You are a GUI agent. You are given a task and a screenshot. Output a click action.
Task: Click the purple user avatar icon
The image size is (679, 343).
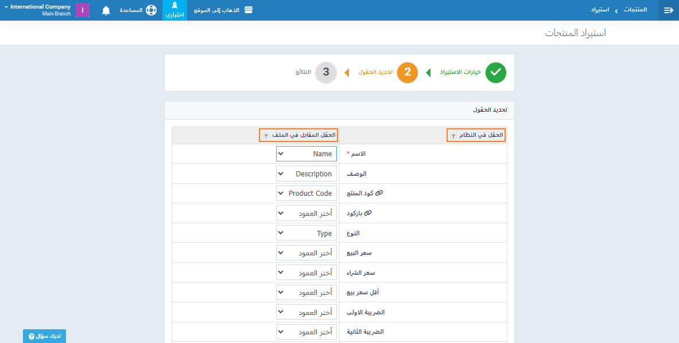83,10
